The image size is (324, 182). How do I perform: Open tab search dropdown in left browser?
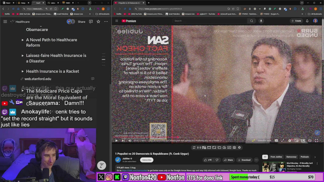89,3
